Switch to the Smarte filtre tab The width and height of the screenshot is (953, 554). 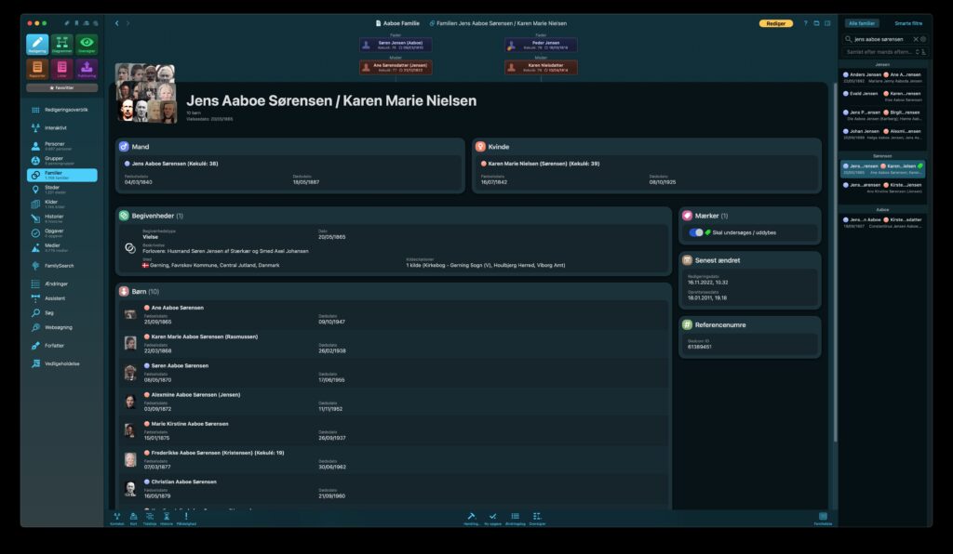point(907,22)
